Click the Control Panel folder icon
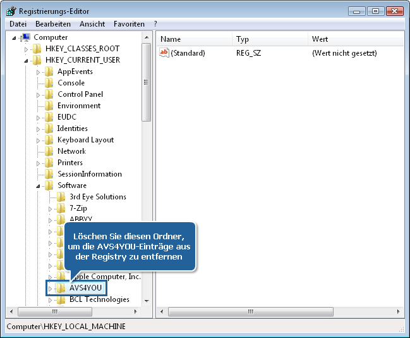The width and height of the screenshot is (410, 338). [x=49, y=94]
